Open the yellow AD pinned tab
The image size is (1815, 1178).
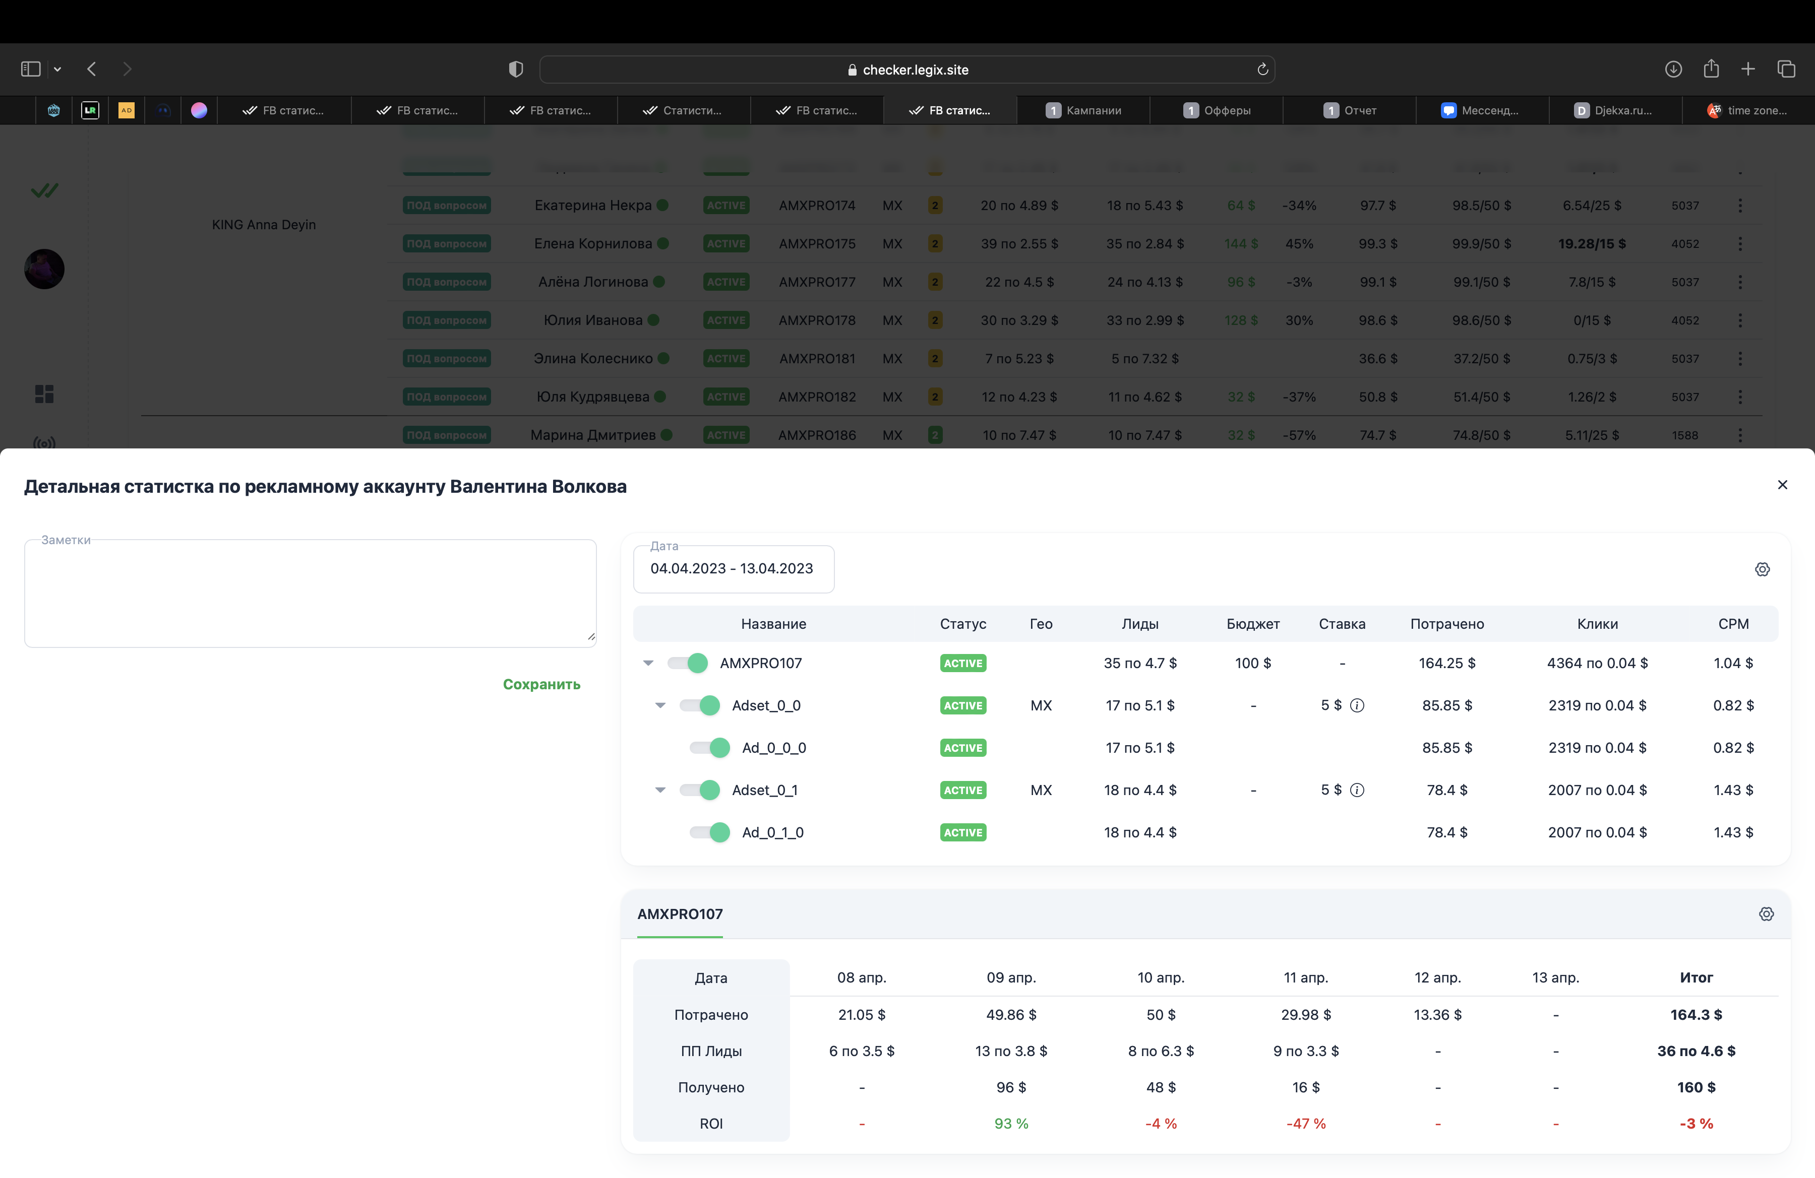[127, 110]
